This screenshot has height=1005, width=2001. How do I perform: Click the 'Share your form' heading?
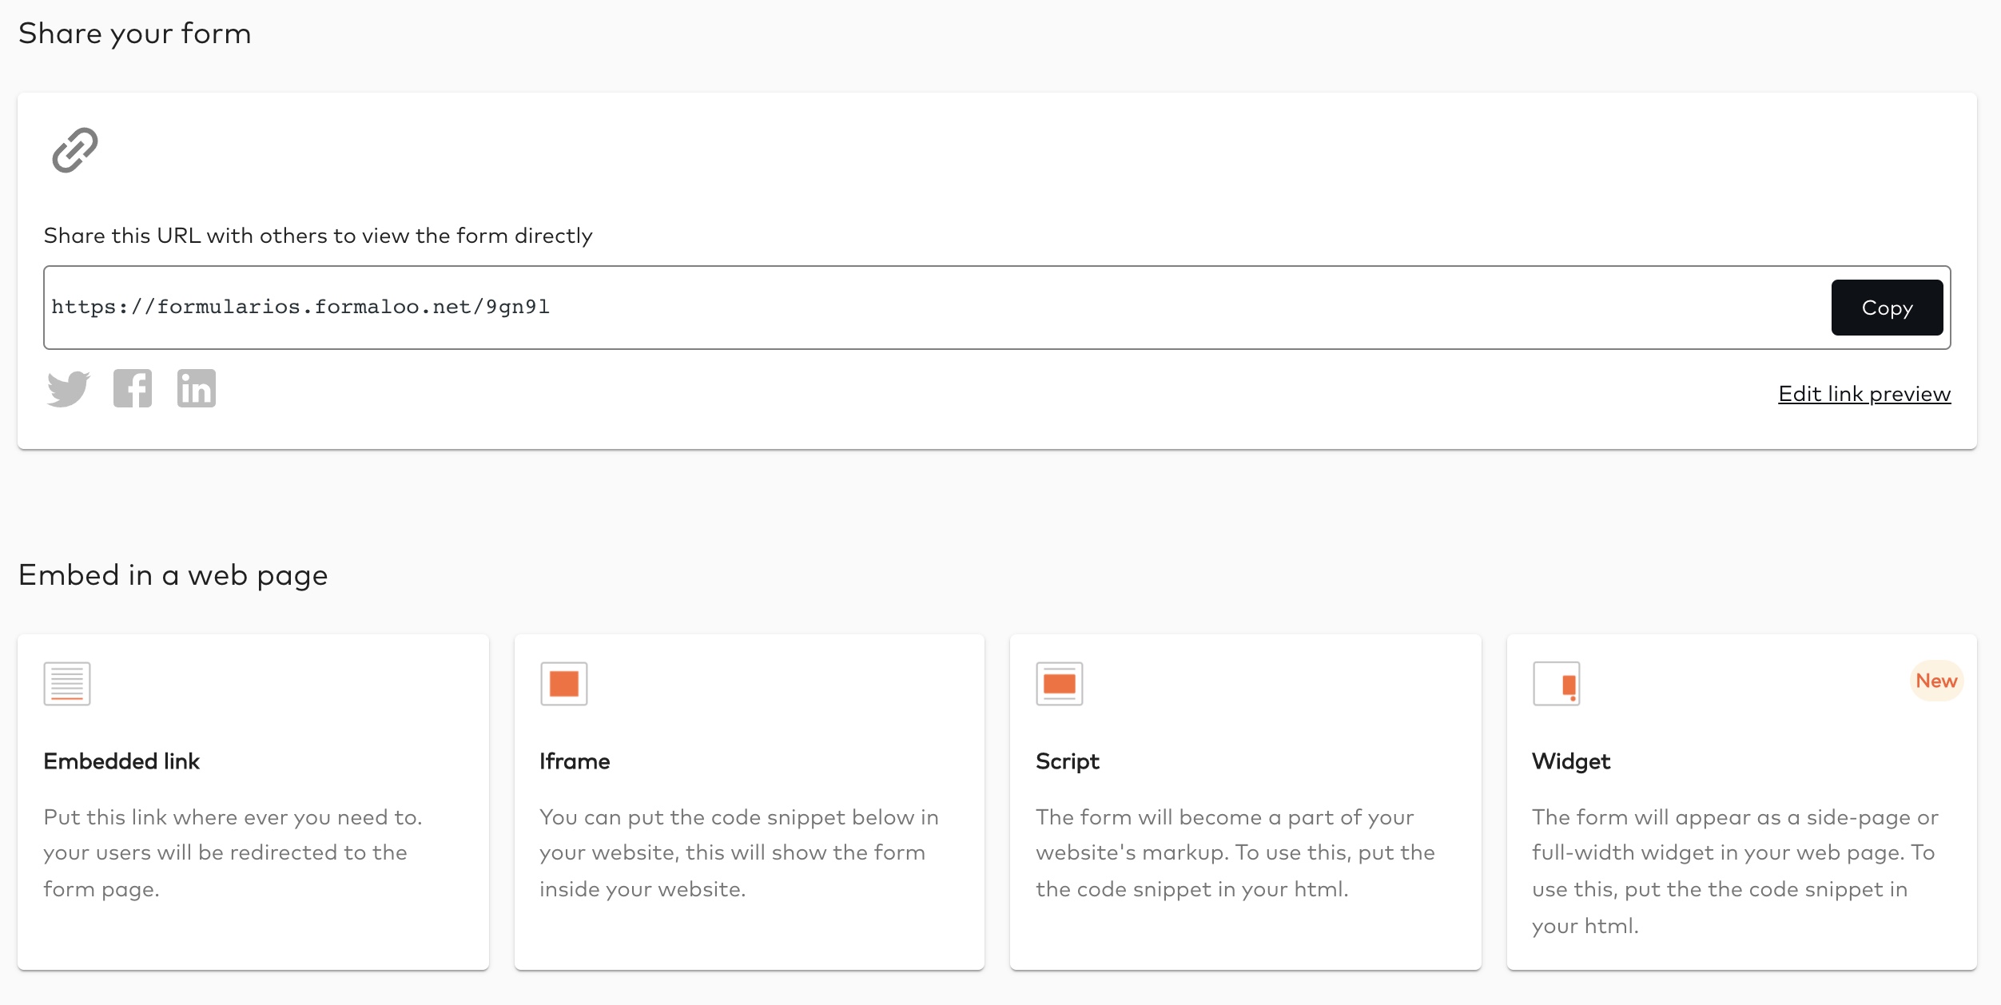(135, 34)
